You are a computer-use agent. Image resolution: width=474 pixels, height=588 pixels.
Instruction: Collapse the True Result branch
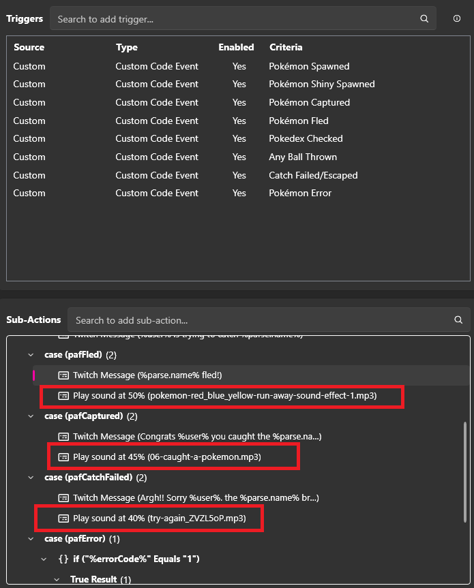tap(57, 580)
